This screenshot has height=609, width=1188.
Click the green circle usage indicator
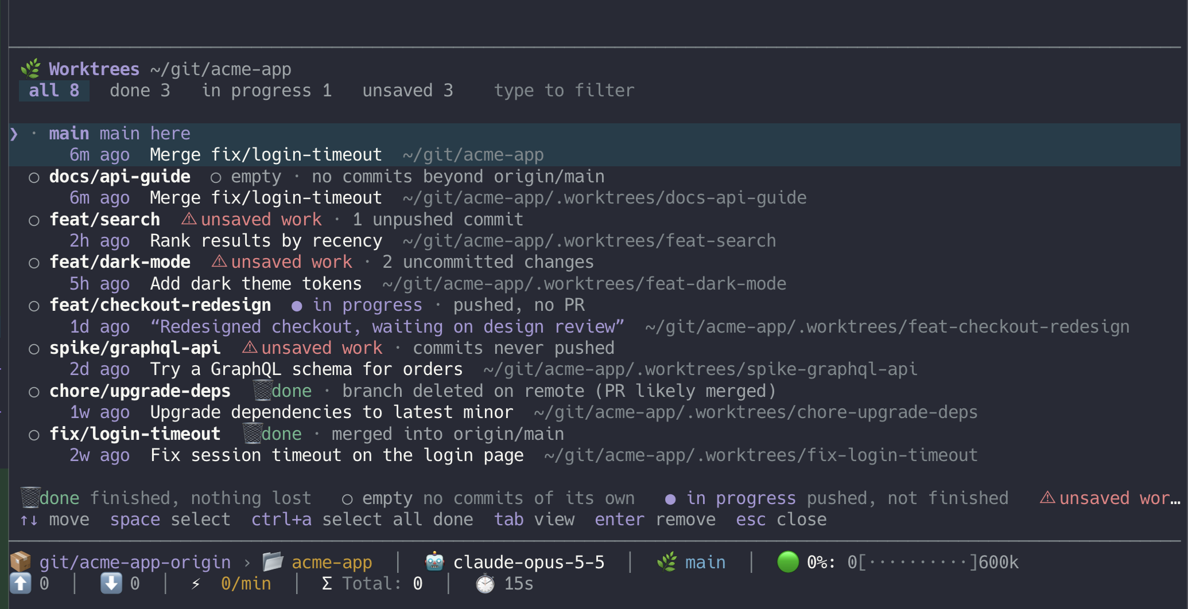(787, 562)
